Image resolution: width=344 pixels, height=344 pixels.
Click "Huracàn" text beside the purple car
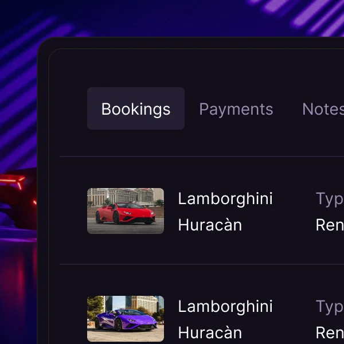coord(210,333)
